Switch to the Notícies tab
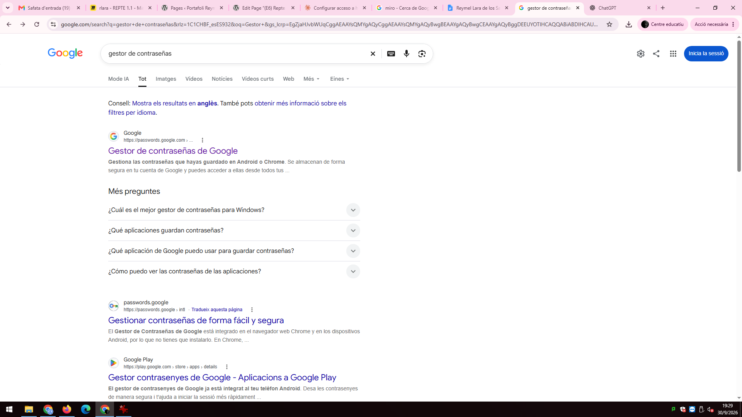742x417 pixels. pyautogui.click(x=222, y=79)
